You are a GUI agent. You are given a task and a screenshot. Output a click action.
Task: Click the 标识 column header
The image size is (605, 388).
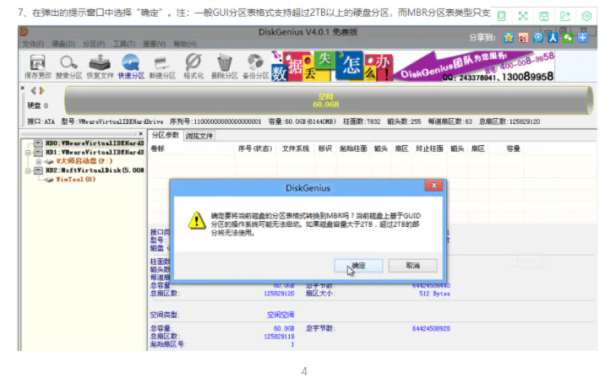(x=324, y=148)
